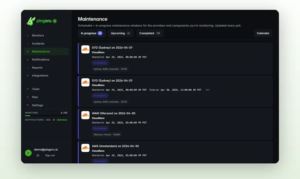The image size is (300, 179).
Task: Sign out of the account
Action: (x=50, y=155)
